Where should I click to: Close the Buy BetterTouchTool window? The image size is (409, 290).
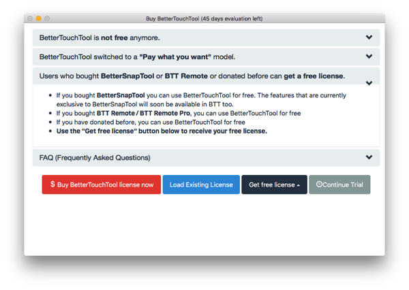[29, 18]
